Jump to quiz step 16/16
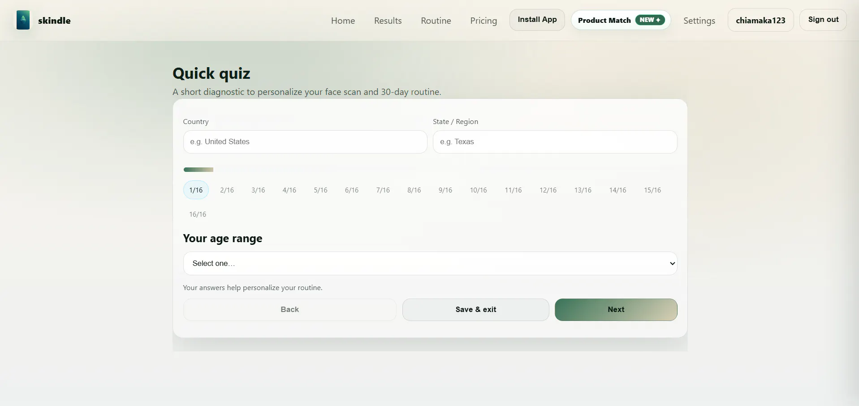The height and width of the screenshot is (406, 859). coord(198,214)
